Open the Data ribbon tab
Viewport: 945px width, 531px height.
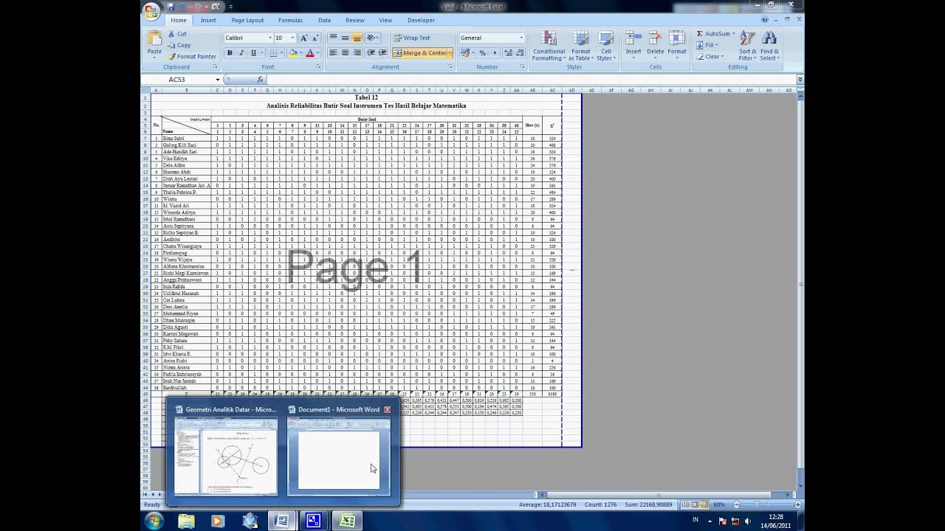click(324, 20)
